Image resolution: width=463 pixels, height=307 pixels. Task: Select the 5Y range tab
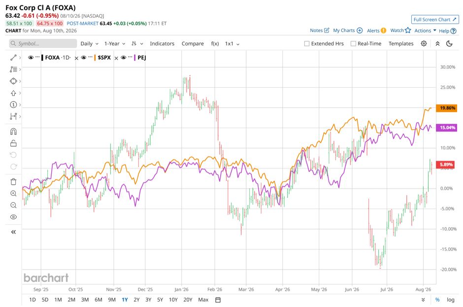[160, 300]
